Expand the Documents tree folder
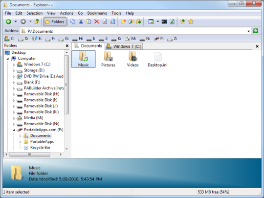264x198 pixels. [x=20, y=136]
